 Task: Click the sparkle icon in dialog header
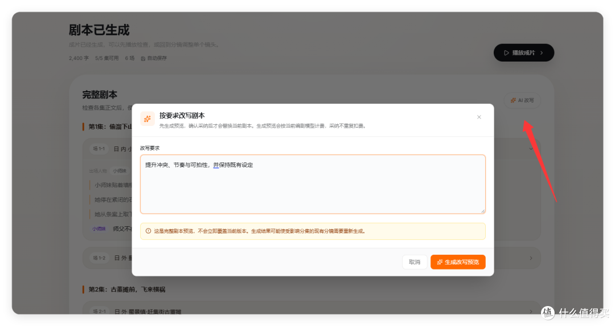tap(147, 119)
